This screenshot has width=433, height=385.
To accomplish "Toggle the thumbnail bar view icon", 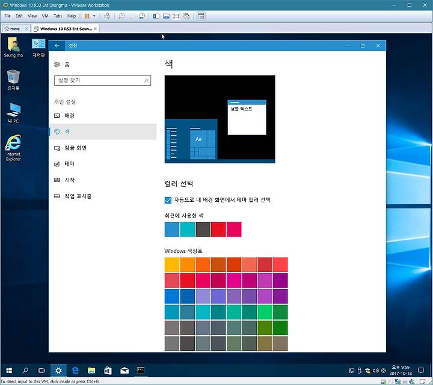I will coord(166,16).
